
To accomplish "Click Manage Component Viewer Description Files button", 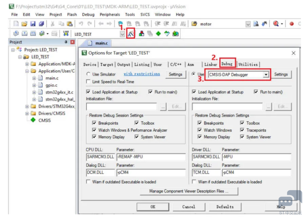I will [x=189, y=191].
